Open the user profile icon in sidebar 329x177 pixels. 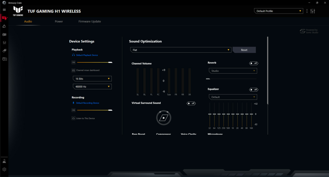point(4,161)
